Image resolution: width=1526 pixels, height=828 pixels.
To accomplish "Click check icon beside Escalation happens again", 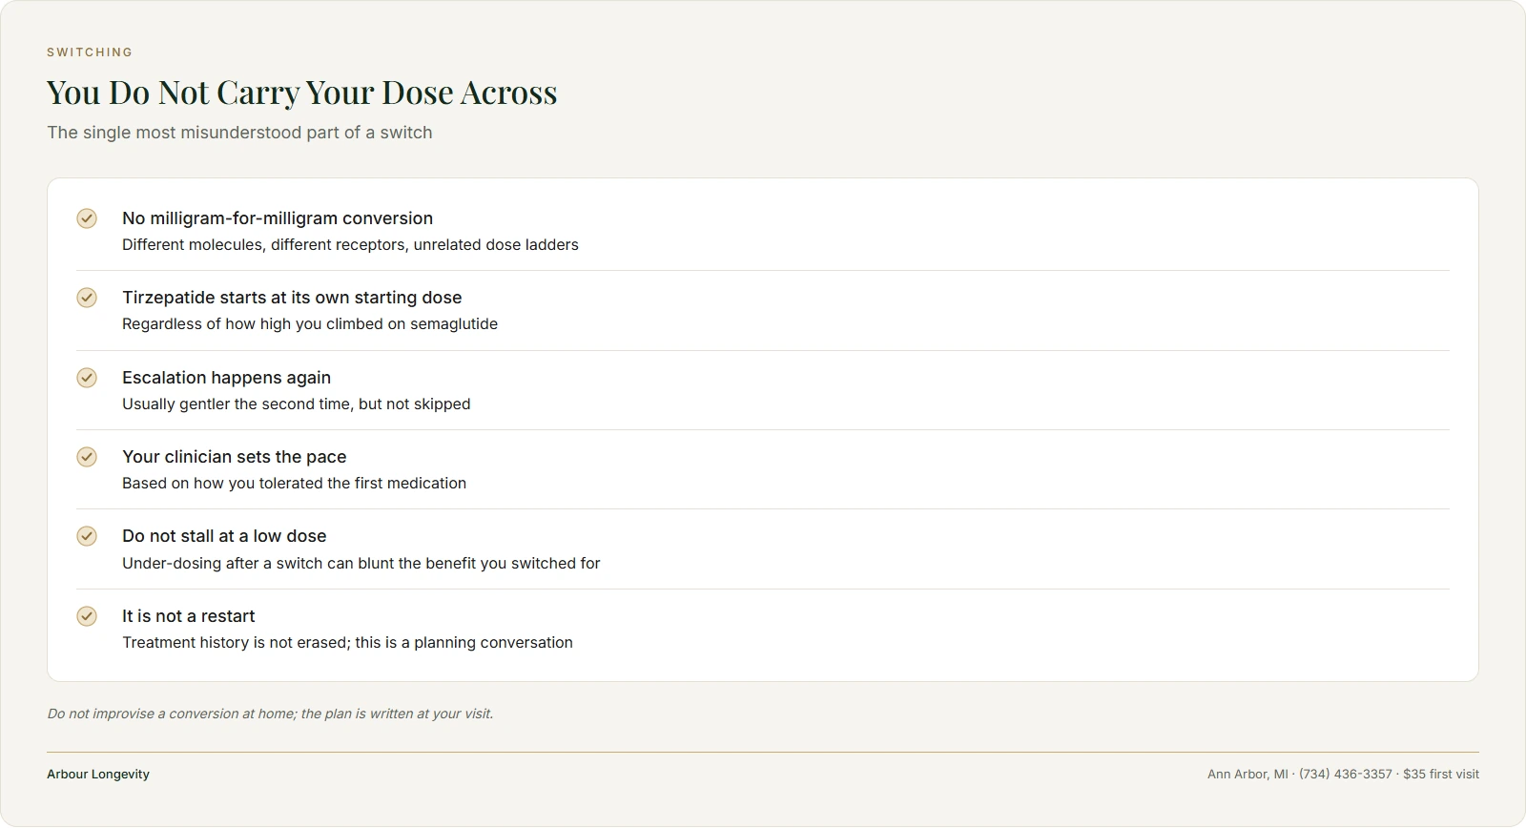I will (x=87, y=378).
